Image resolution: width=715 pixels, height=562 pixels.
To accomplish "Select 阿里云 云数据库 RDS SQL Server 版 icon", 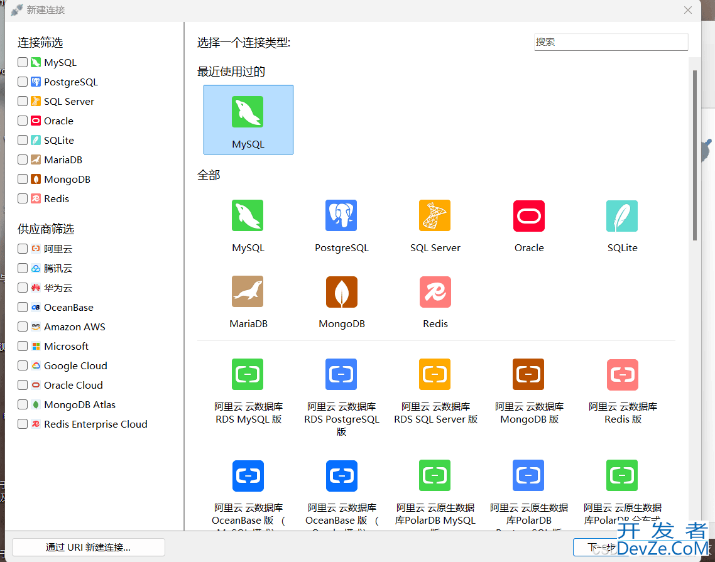I will click(x=435, y=374).
